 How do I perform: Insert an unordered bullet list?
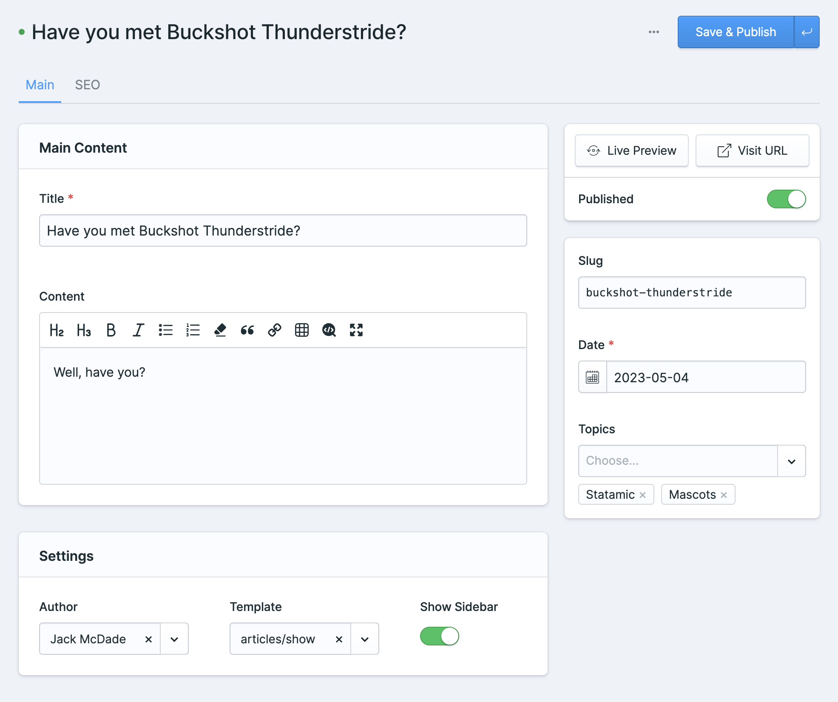pyautogui.click(x=165, y=330)
